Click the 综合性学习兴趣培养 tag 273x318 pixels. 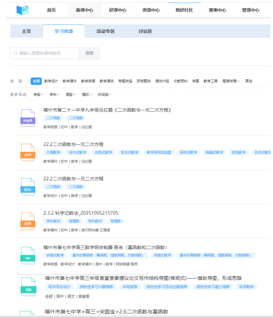tap(96, 287)
